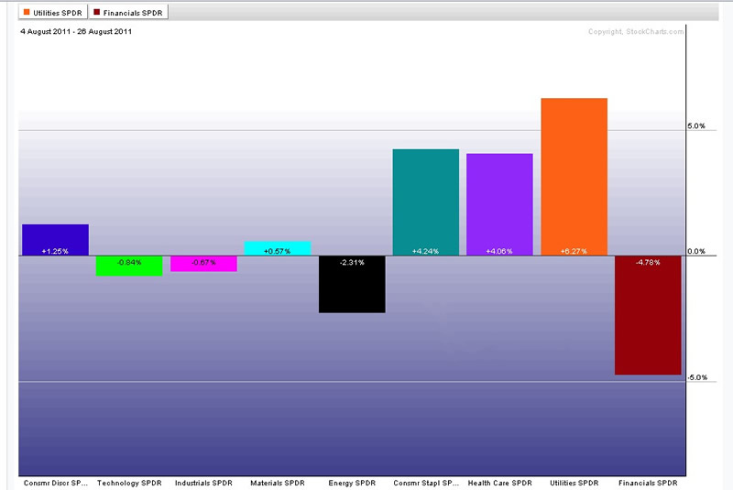The image size is (733, 490).
Task: Click the purple Health Care bar
Action: (499, 204)
